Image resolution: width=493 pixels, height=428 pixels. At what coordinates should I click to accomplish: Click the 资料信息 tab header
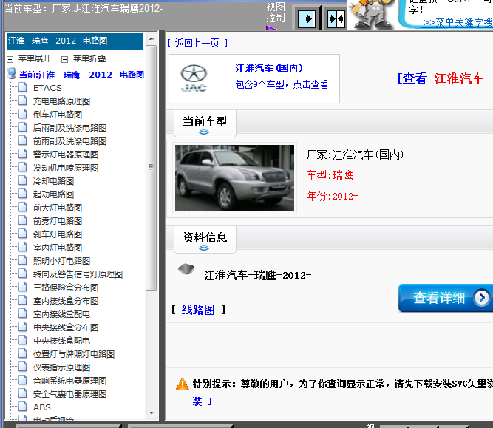(x=205, y=240)
